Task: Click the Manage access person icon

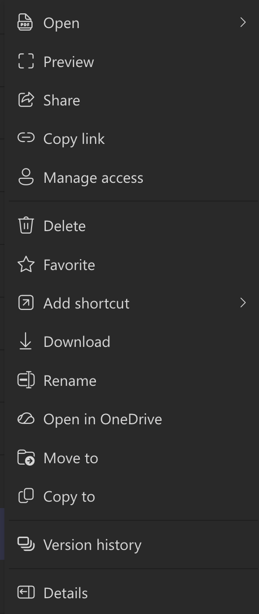Action: click(x=26, y=177)
